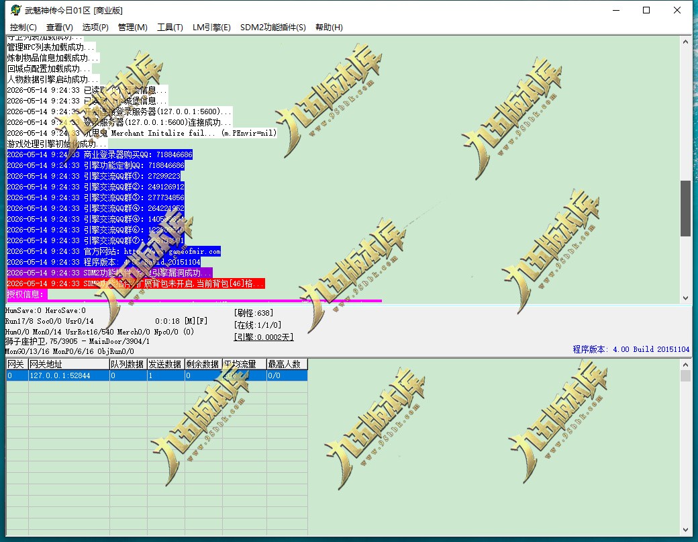
Task: Click the [刷怪:638] status label
Action: point(254,313)
